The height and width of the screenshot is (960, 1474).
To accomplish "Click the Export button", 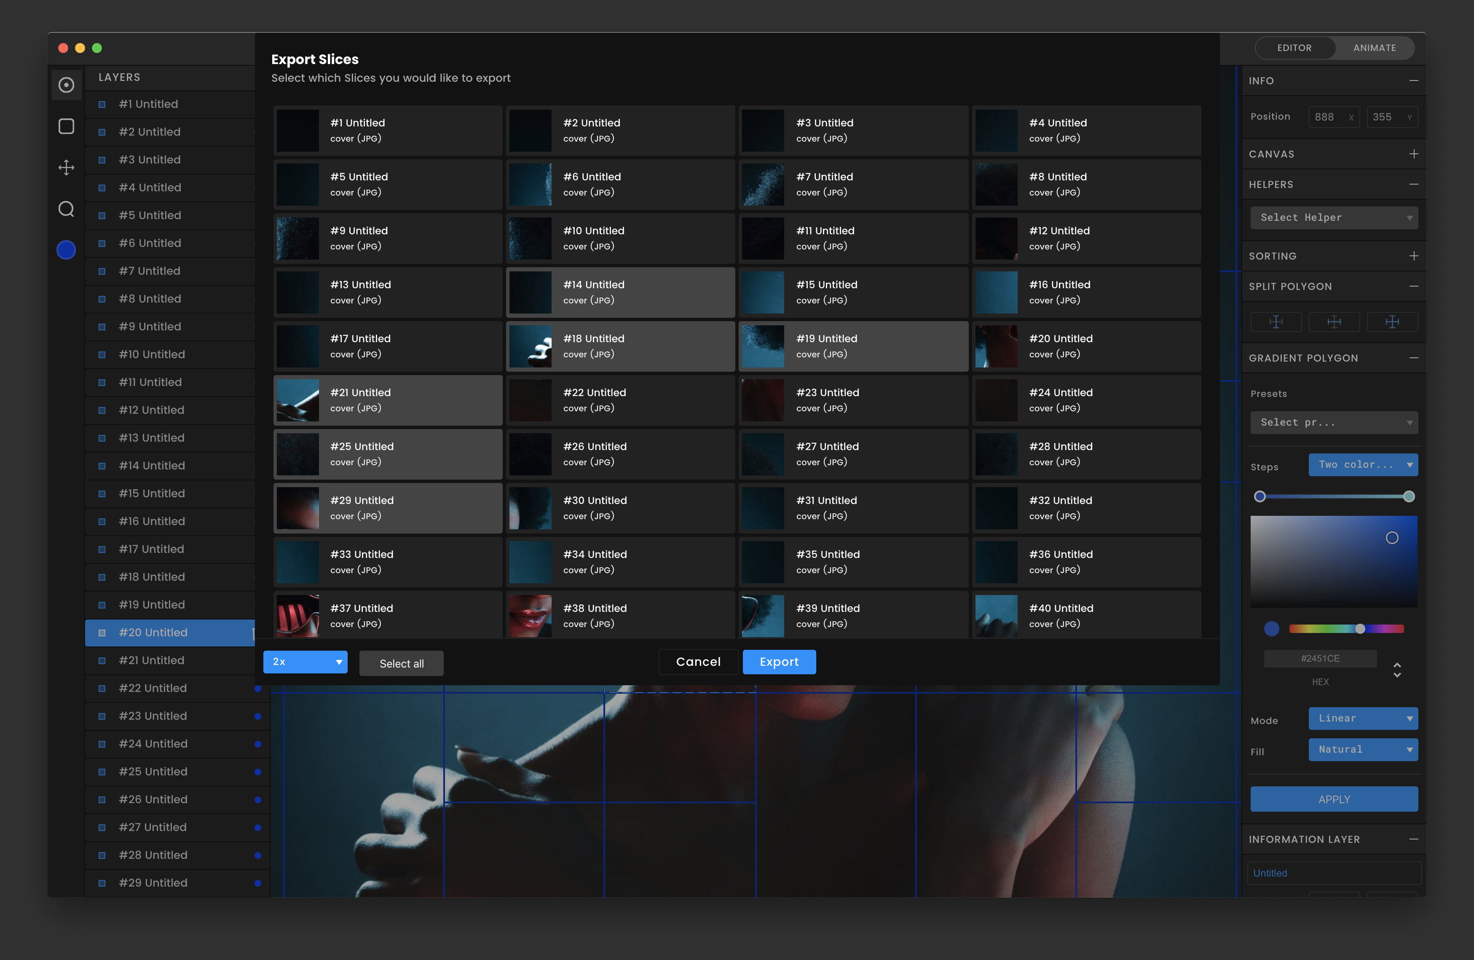I will 778,662.
